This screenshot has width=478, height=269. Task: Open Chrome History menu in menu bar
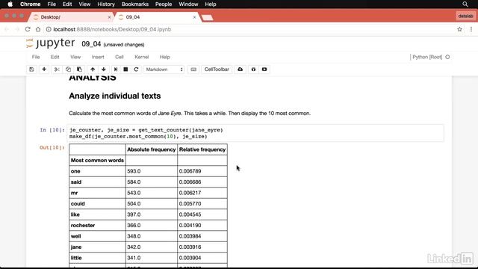click(x=106, y=4)
